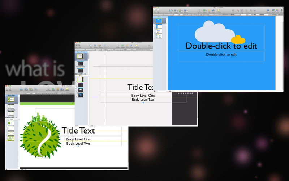Viewport: 289px width, 181px height.
Task: Add Comment in green globe window
Action: (67, 89)
